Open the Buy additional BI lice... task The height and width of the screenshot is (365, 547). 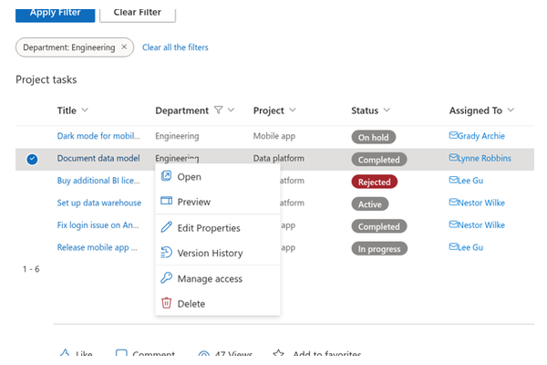(98, 181)
